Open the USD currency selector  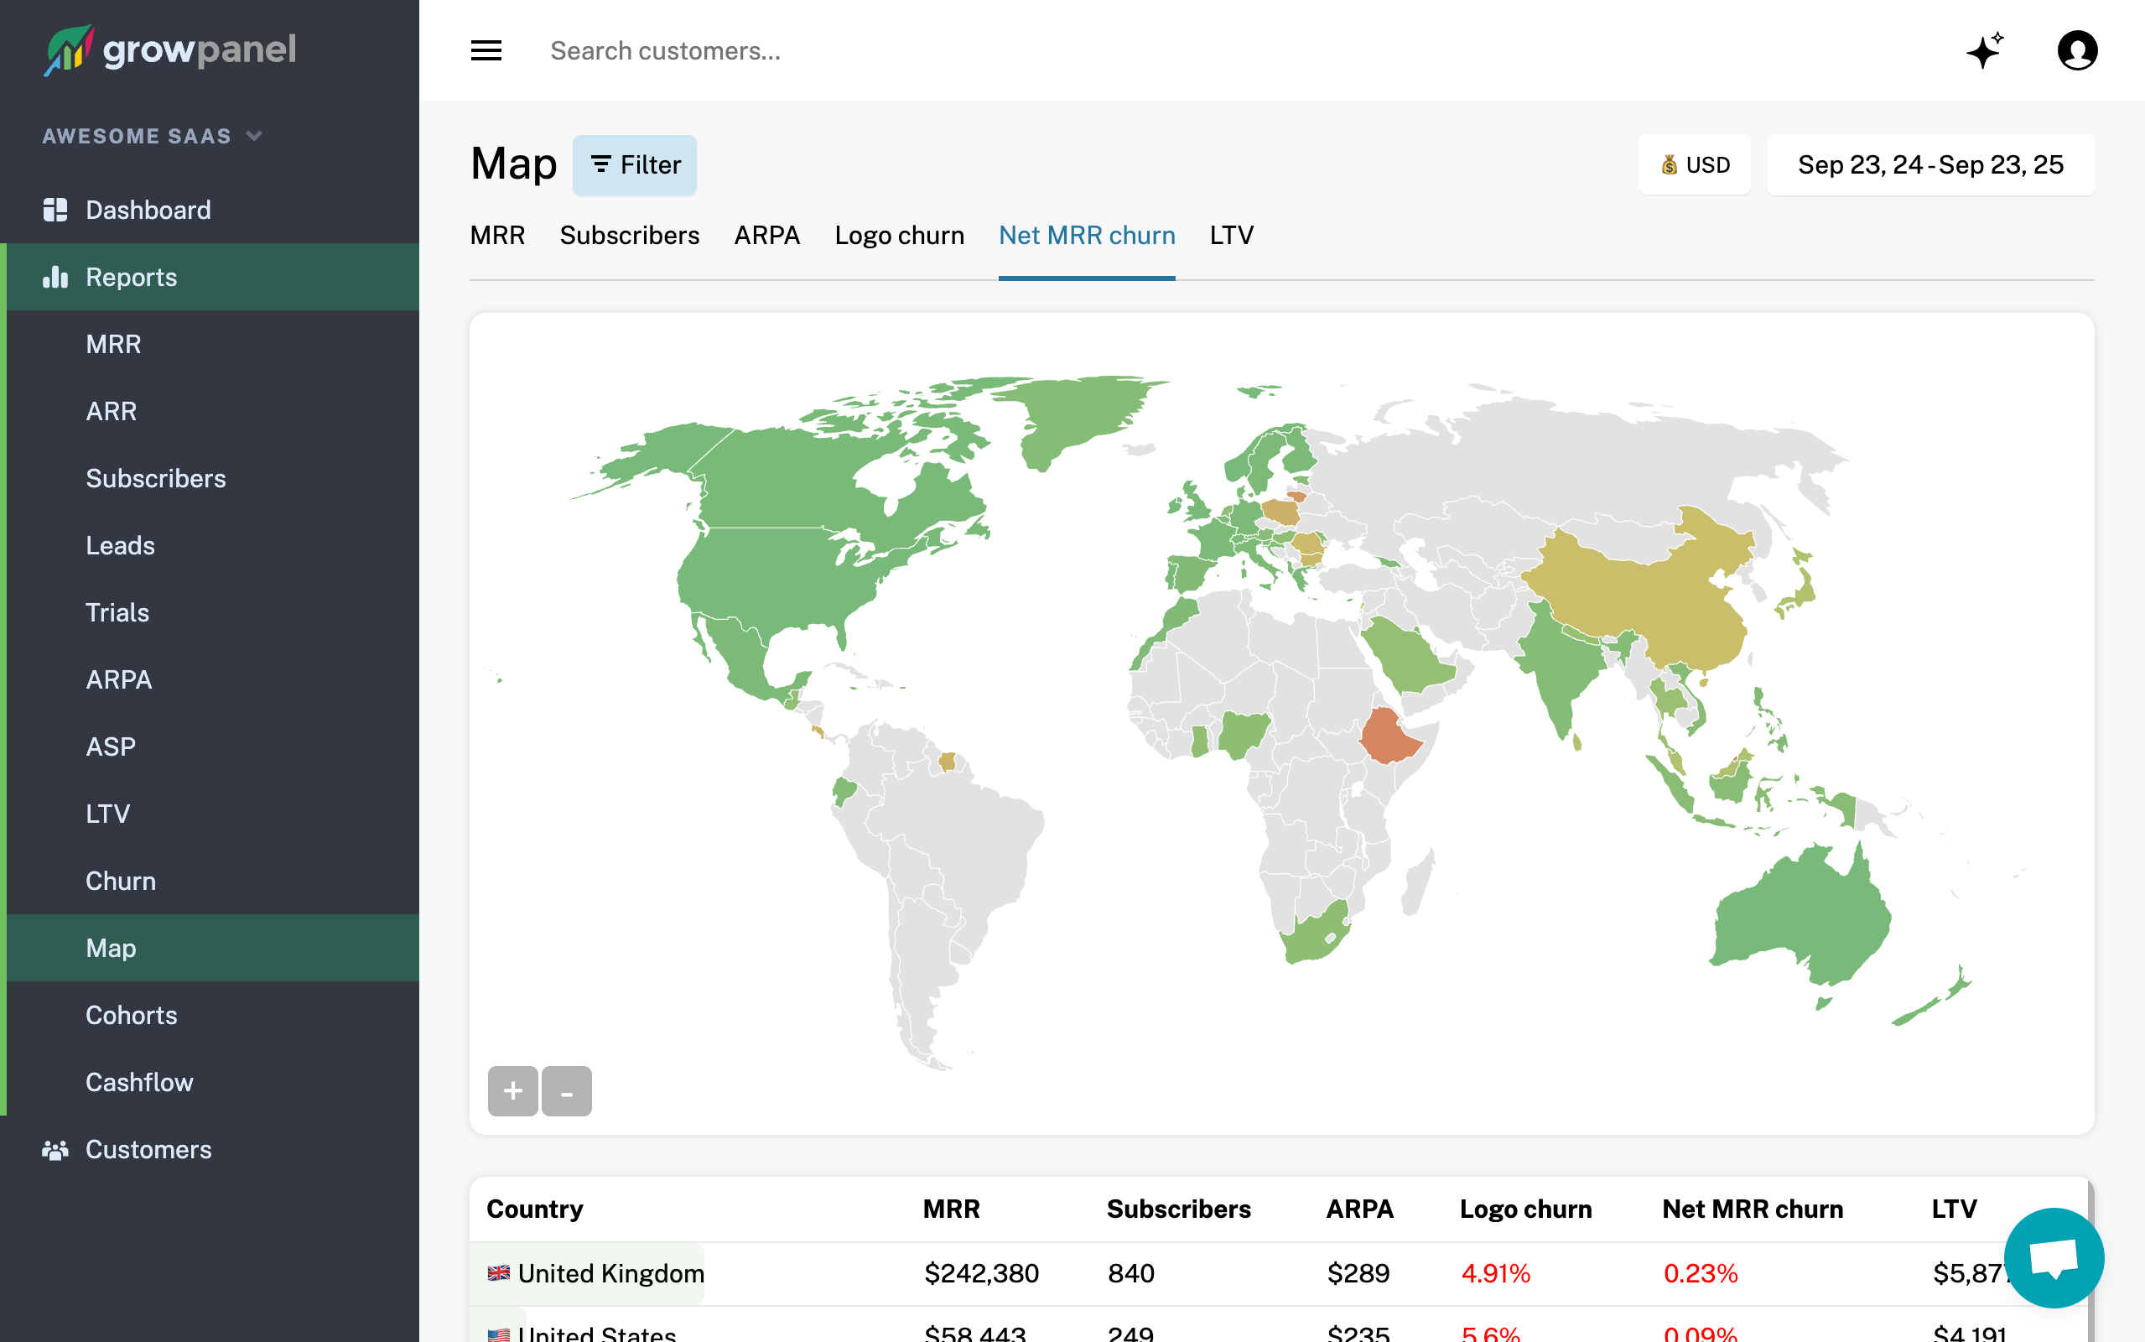coord(1694,164)
